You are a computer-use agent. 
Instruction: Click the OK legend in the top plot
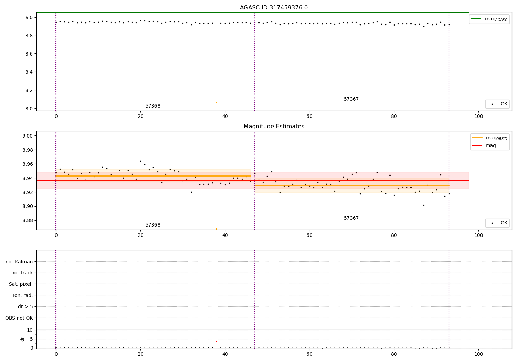pyautogui.click(x=498, y=104)
